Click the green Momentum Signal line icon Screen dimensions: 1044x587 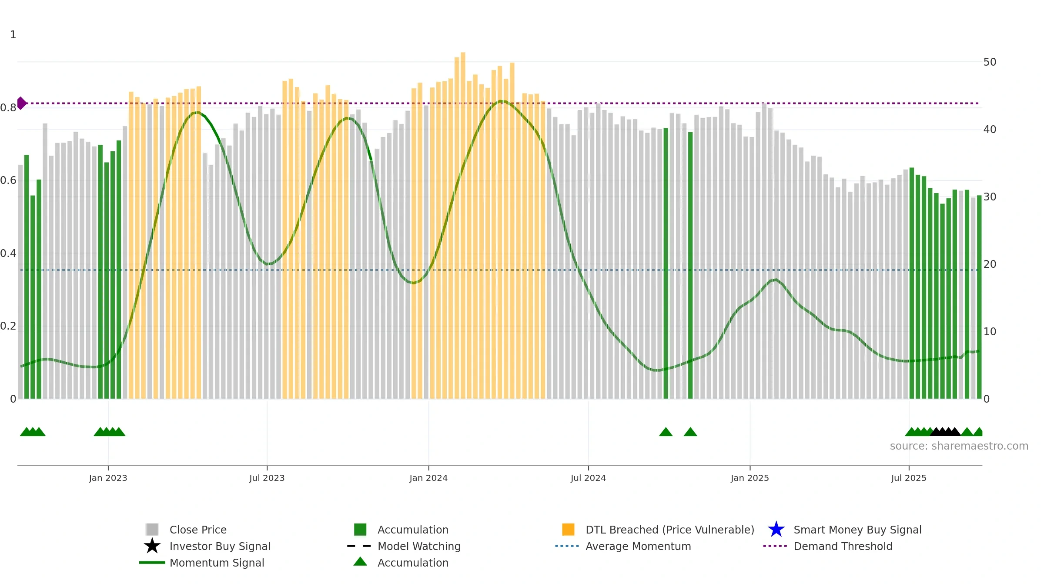tap(152, 563)
